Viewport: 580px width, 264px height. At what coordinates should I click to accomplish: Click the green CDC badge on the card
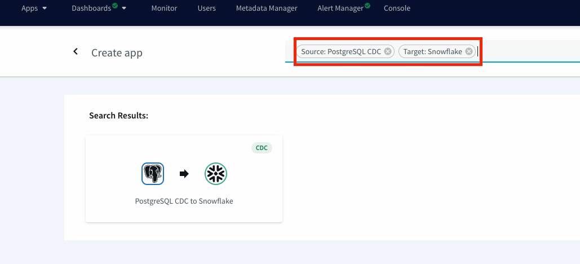pos(262,148)
